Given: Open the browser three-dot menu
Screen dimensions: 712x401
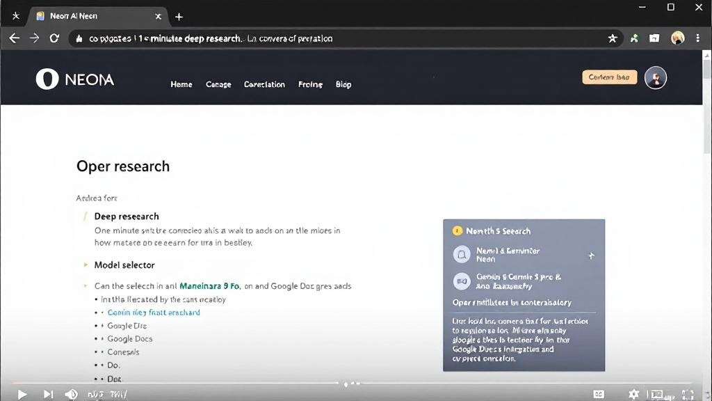Looking at the screenshot, I should coord(698,38).
